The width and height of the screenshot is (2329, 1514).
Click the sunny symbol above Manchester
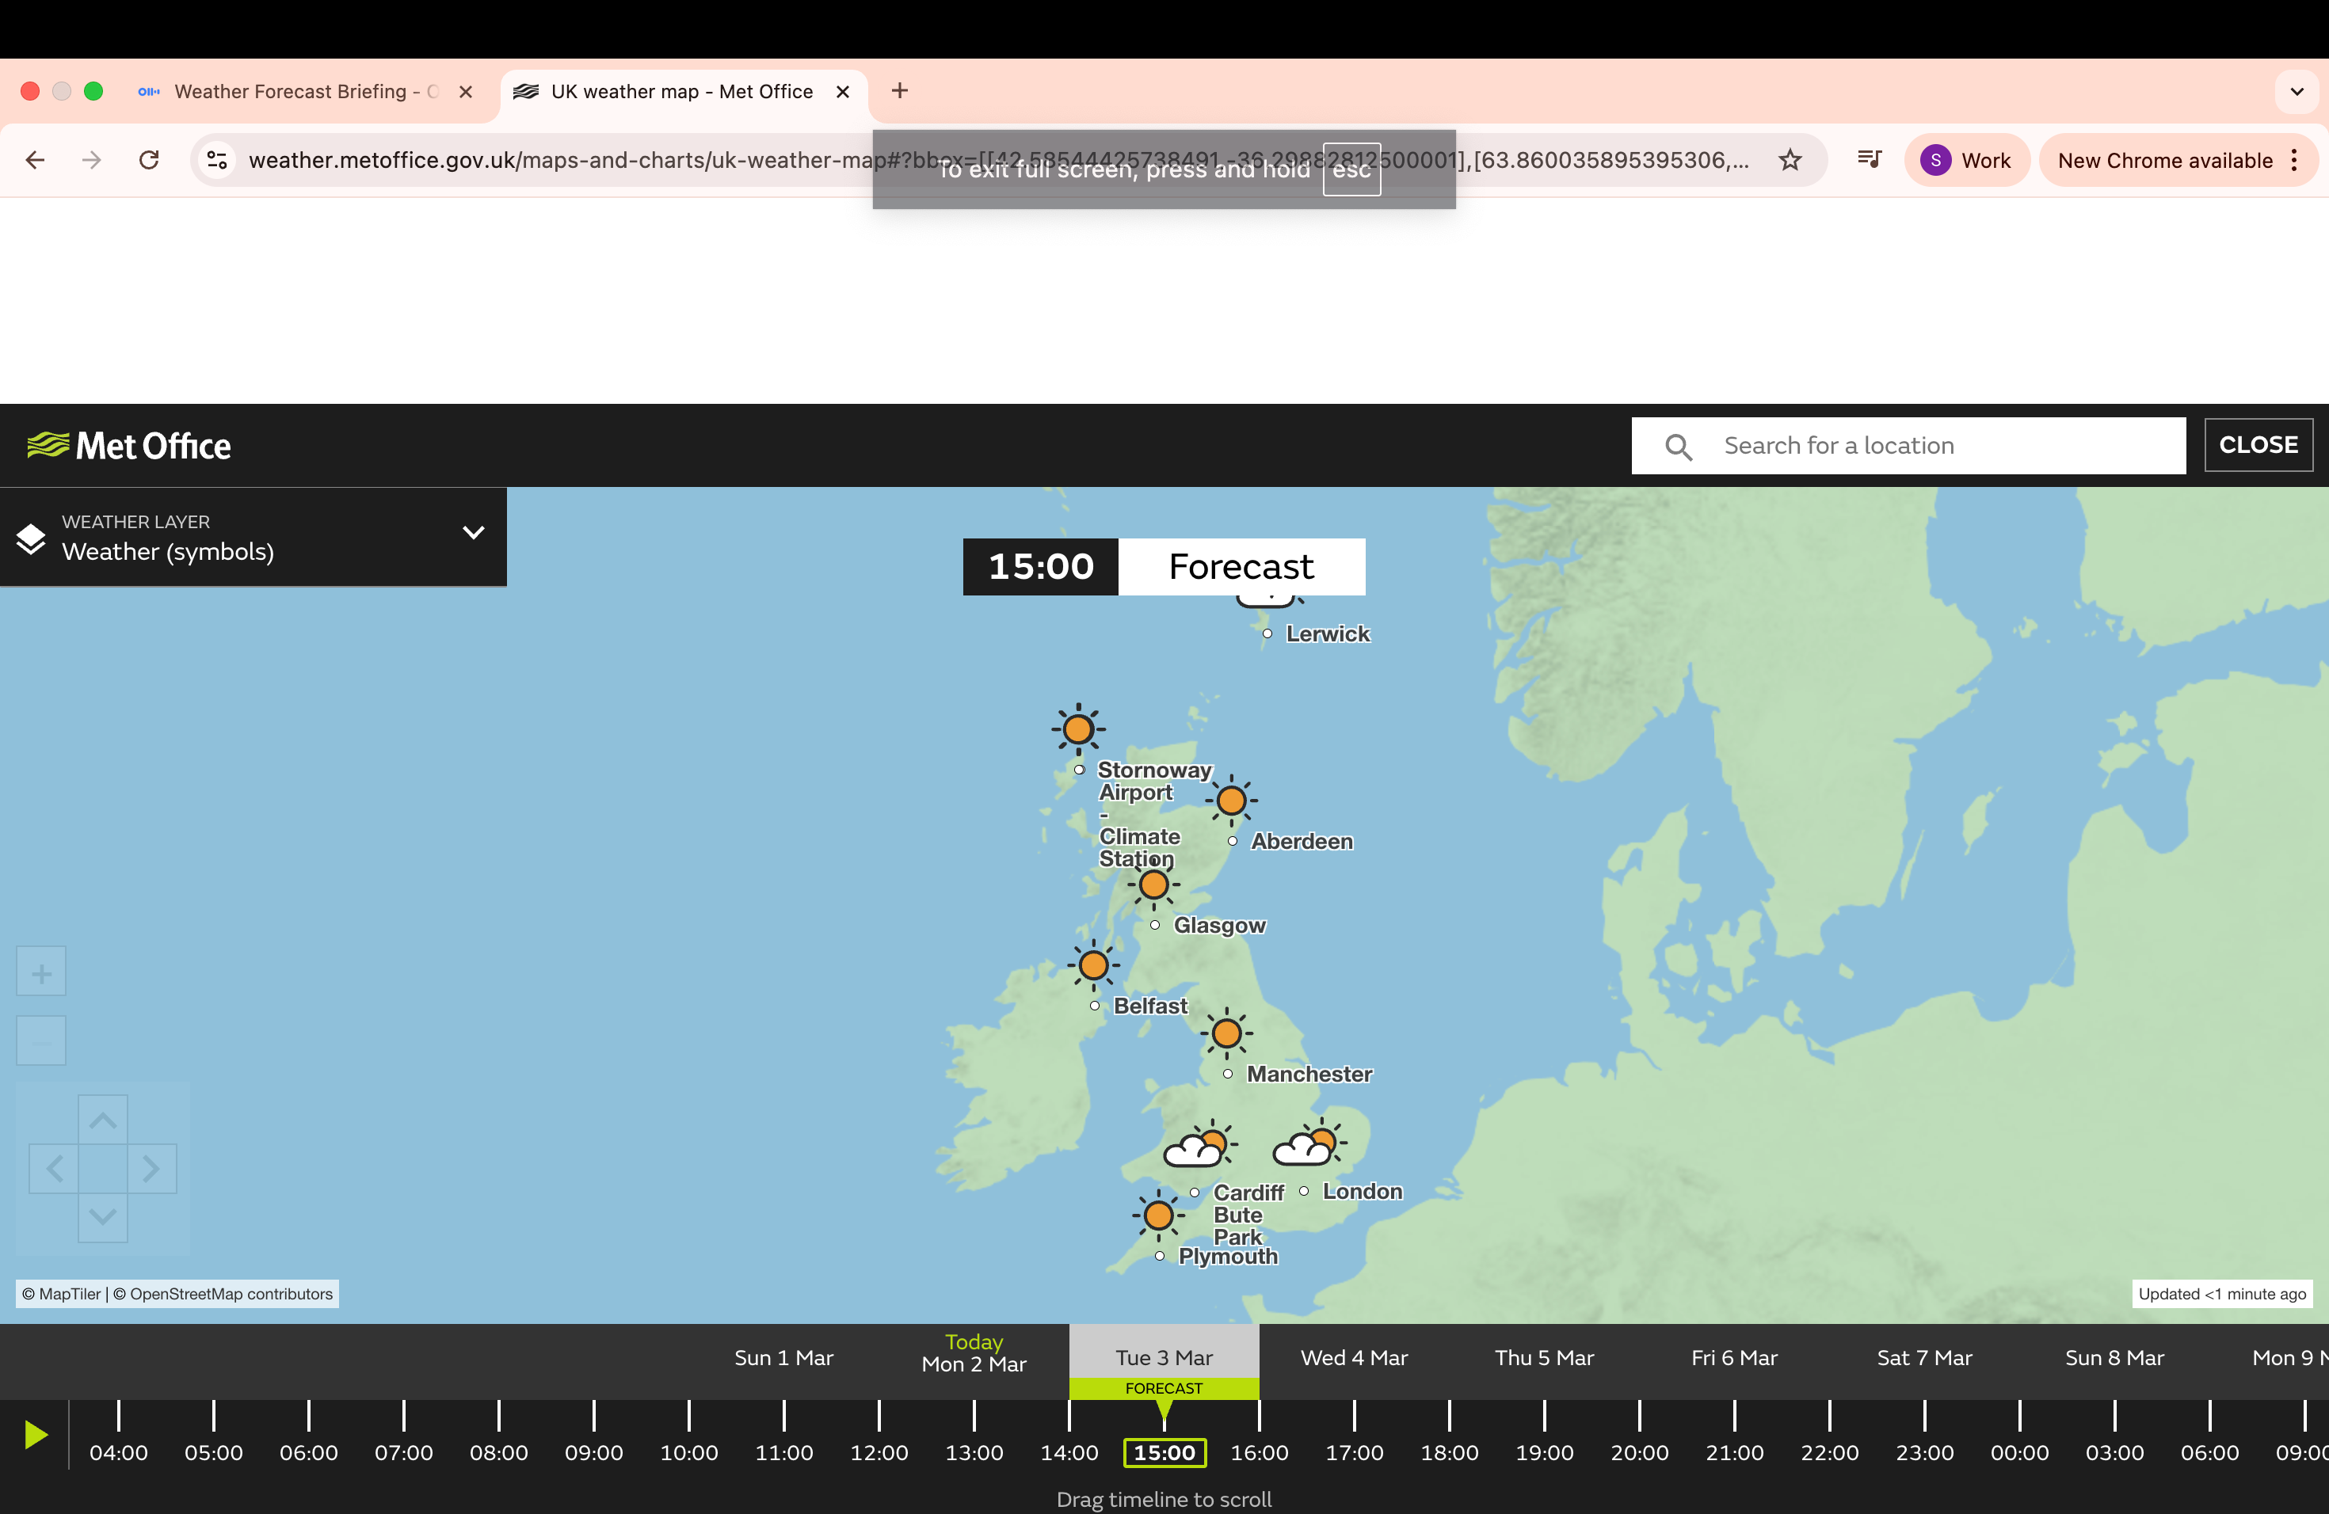[1226, 1034]
